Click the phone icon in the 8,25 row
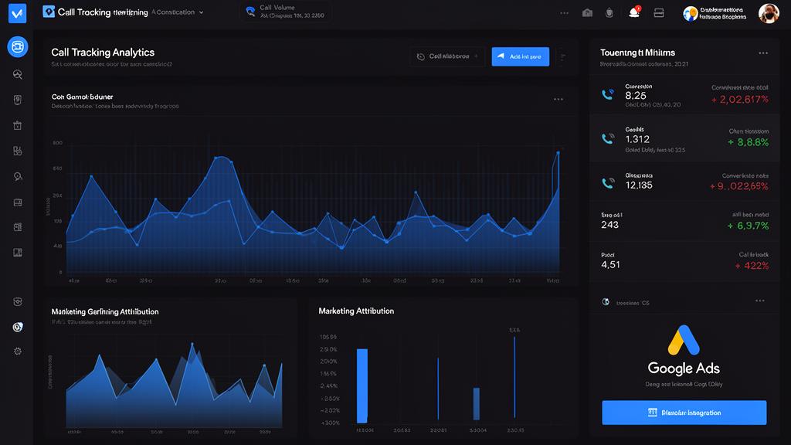Image resolution: width=791 pixels, height=445 pixels. point(608,94)
